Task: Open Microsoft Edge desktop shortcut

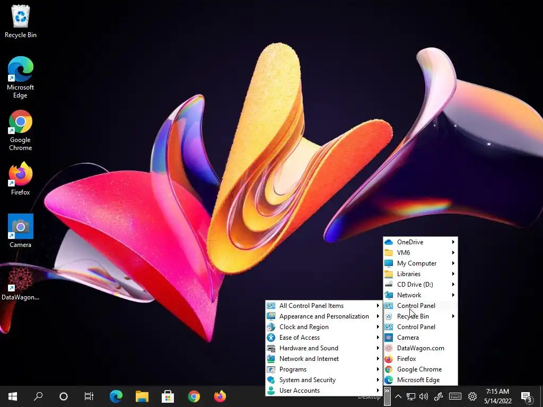Action: coord(21,77)
